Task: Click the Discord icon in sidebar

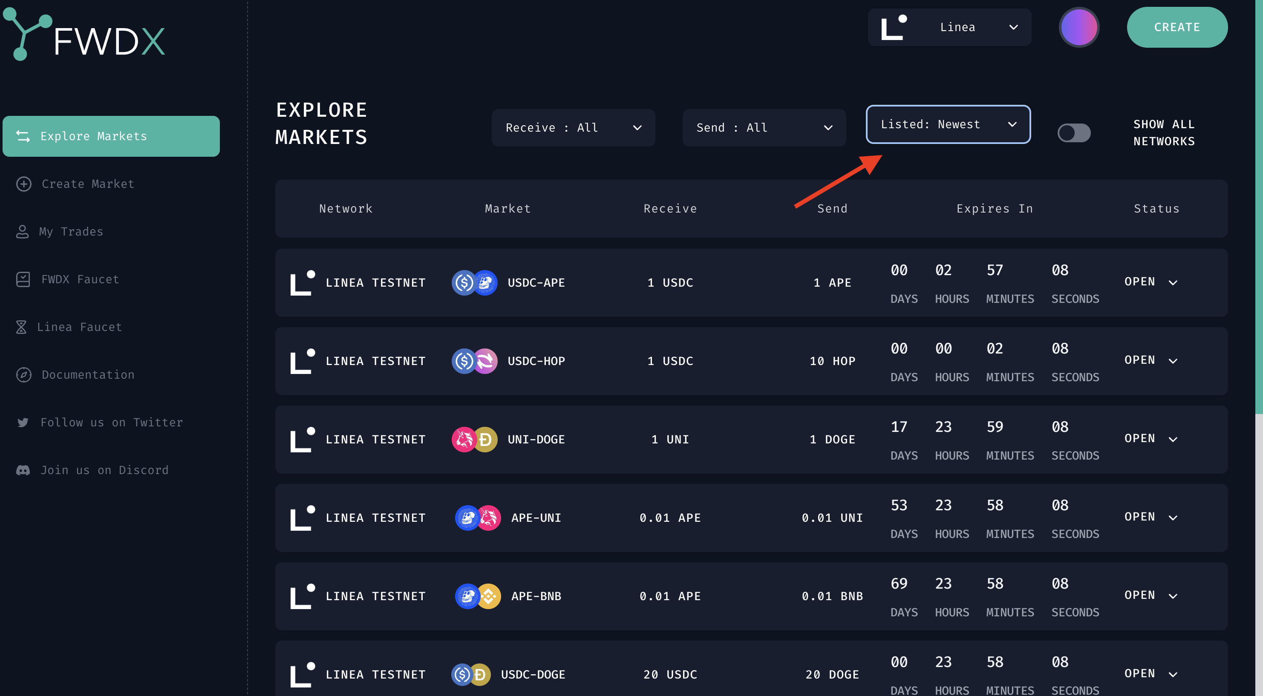Action: click(23, 470)
